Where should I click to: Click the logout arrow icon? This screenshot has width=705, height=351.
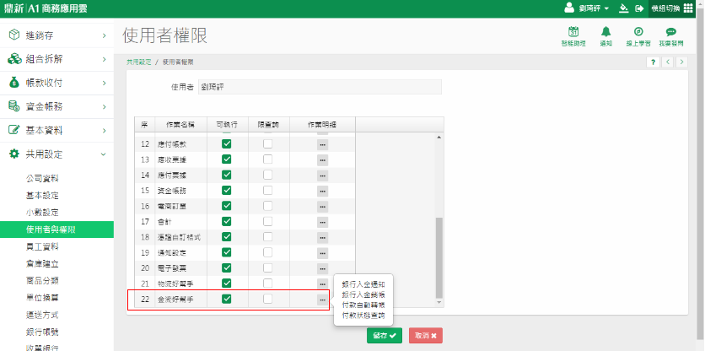tap(639, 8)
